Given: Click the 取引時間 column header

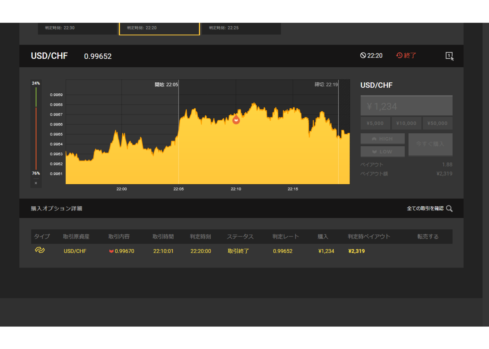Looking at the screenshot, I should pyautogui.click(x=163, y=237).
